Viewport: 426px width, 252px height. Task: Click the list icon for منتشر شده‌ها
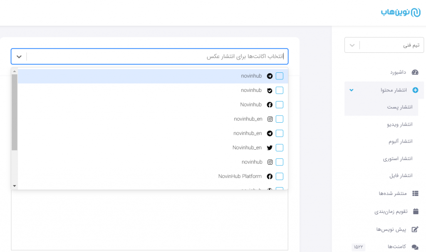pyautogui.click(x=415, y=193)
